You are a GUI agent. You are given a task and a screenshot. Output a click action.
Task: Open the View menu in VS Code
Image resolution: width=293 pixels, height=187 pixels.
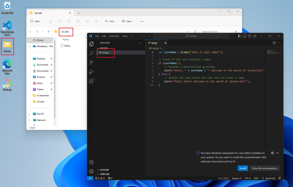[x=125, y=36]
